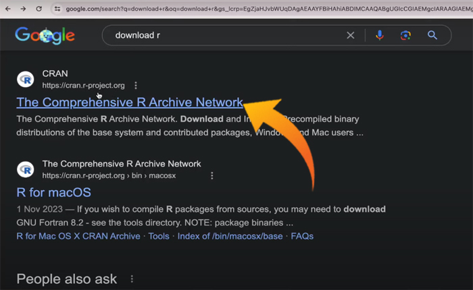
Task: Start voice search with microphone icon
Action: 379,35
